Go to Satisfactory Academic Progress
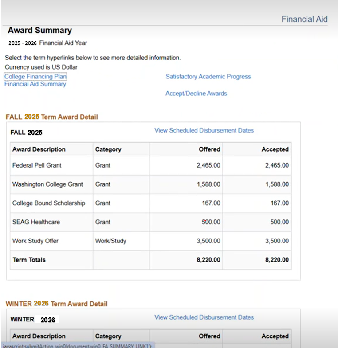Viewport: 338px width, 348px height. tap(208, 77)
